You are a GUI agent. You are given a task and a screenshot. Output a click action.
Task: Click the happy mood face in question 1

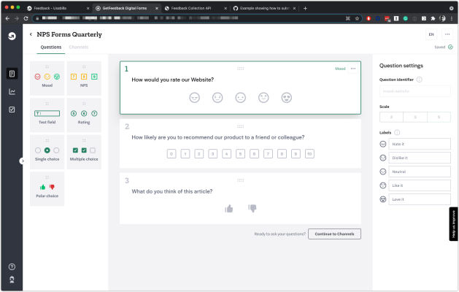[263, 98]
